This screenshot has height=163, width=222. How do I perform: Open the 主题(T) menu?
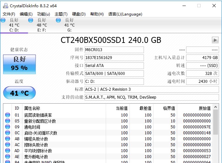pos(61,14)
